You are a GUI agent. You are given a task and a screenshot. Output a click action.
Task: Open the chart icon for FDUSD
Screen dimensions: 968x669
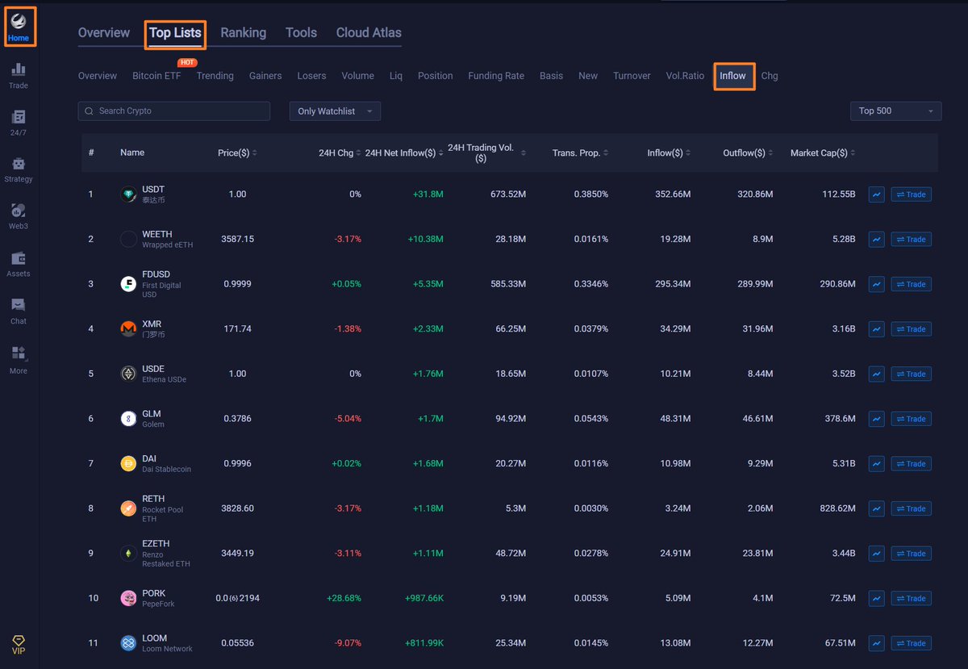click(876, 284)
